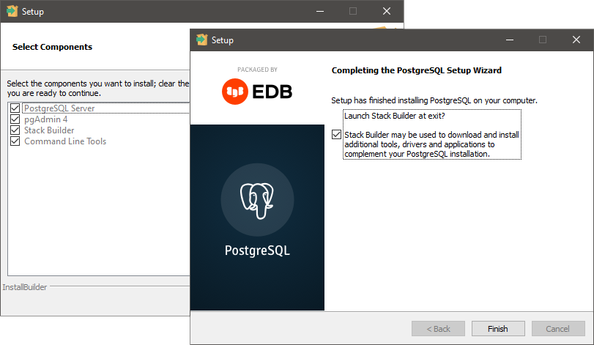Toggle pgAdmin 4 component checkbox
This screenshot has height=345, width=594.
[x=15, y=119]
